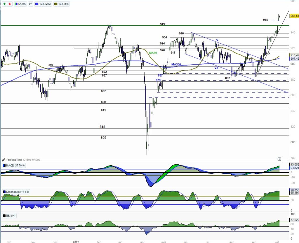This screenshot has height=243, width=299.
Task: Click the 2025 year label on time axis
Action: (76, 242)
